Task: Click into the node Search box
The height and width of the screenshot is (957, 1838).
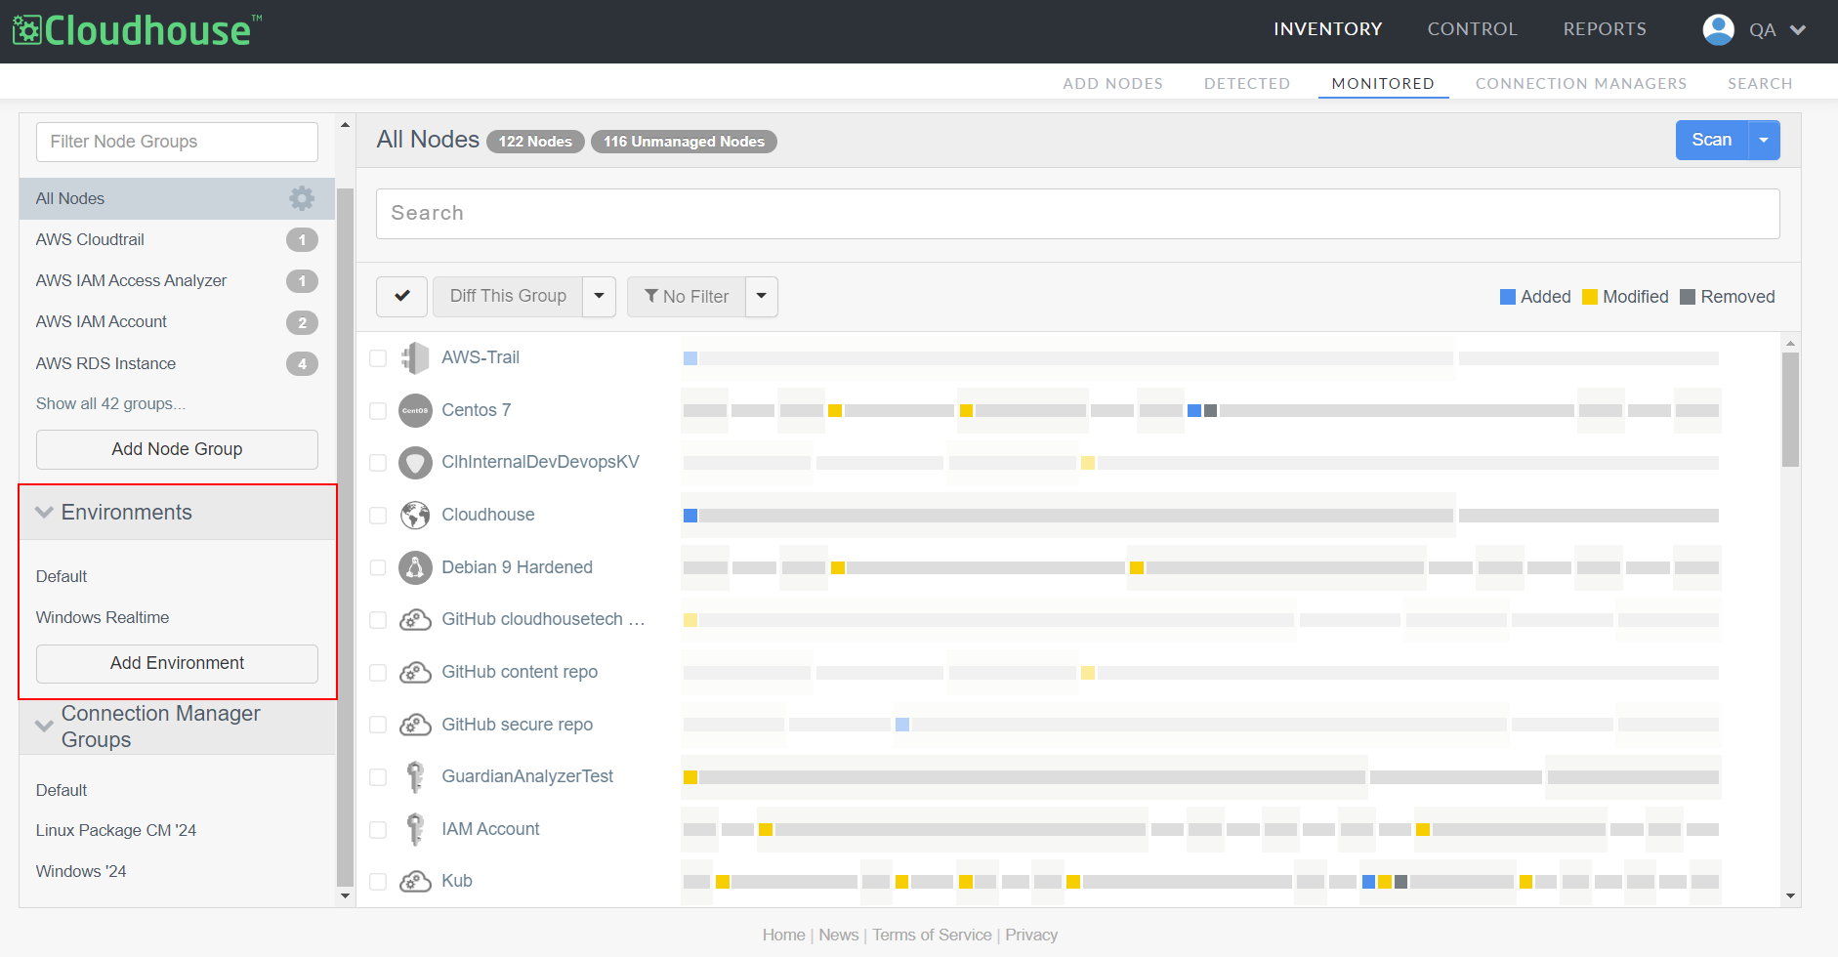Action: pos(1077,214)
